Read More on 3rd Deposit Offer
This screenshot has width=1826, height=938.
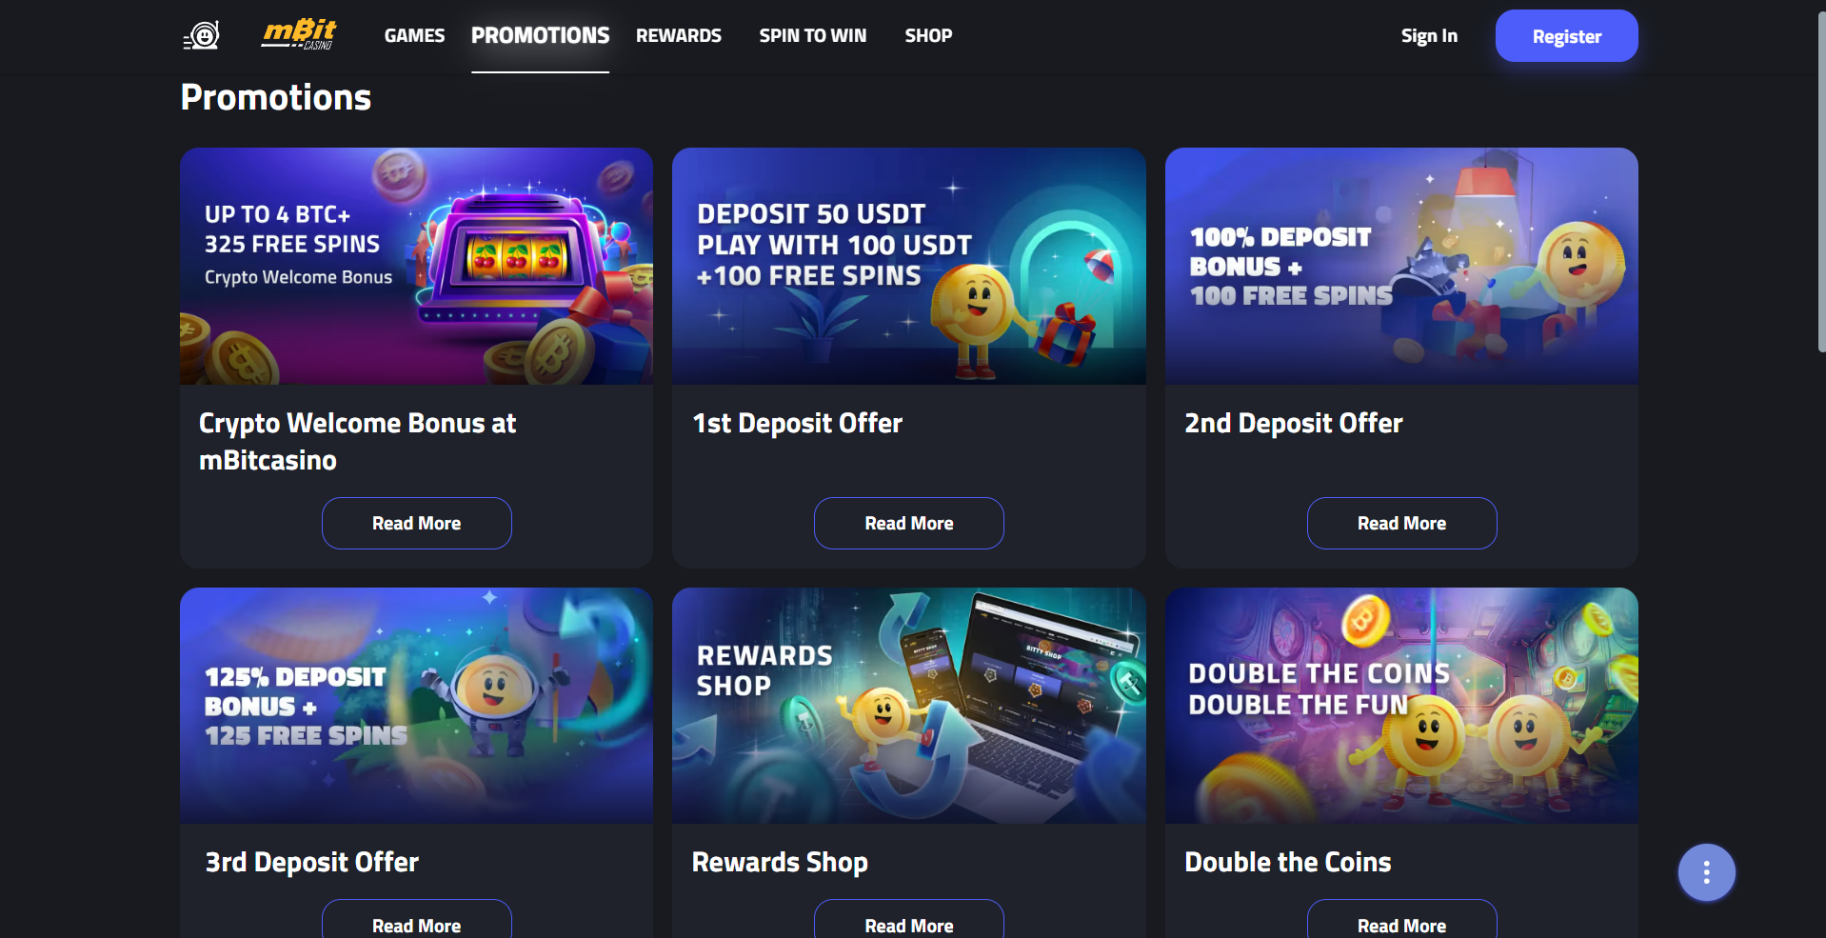click(417, 920)
